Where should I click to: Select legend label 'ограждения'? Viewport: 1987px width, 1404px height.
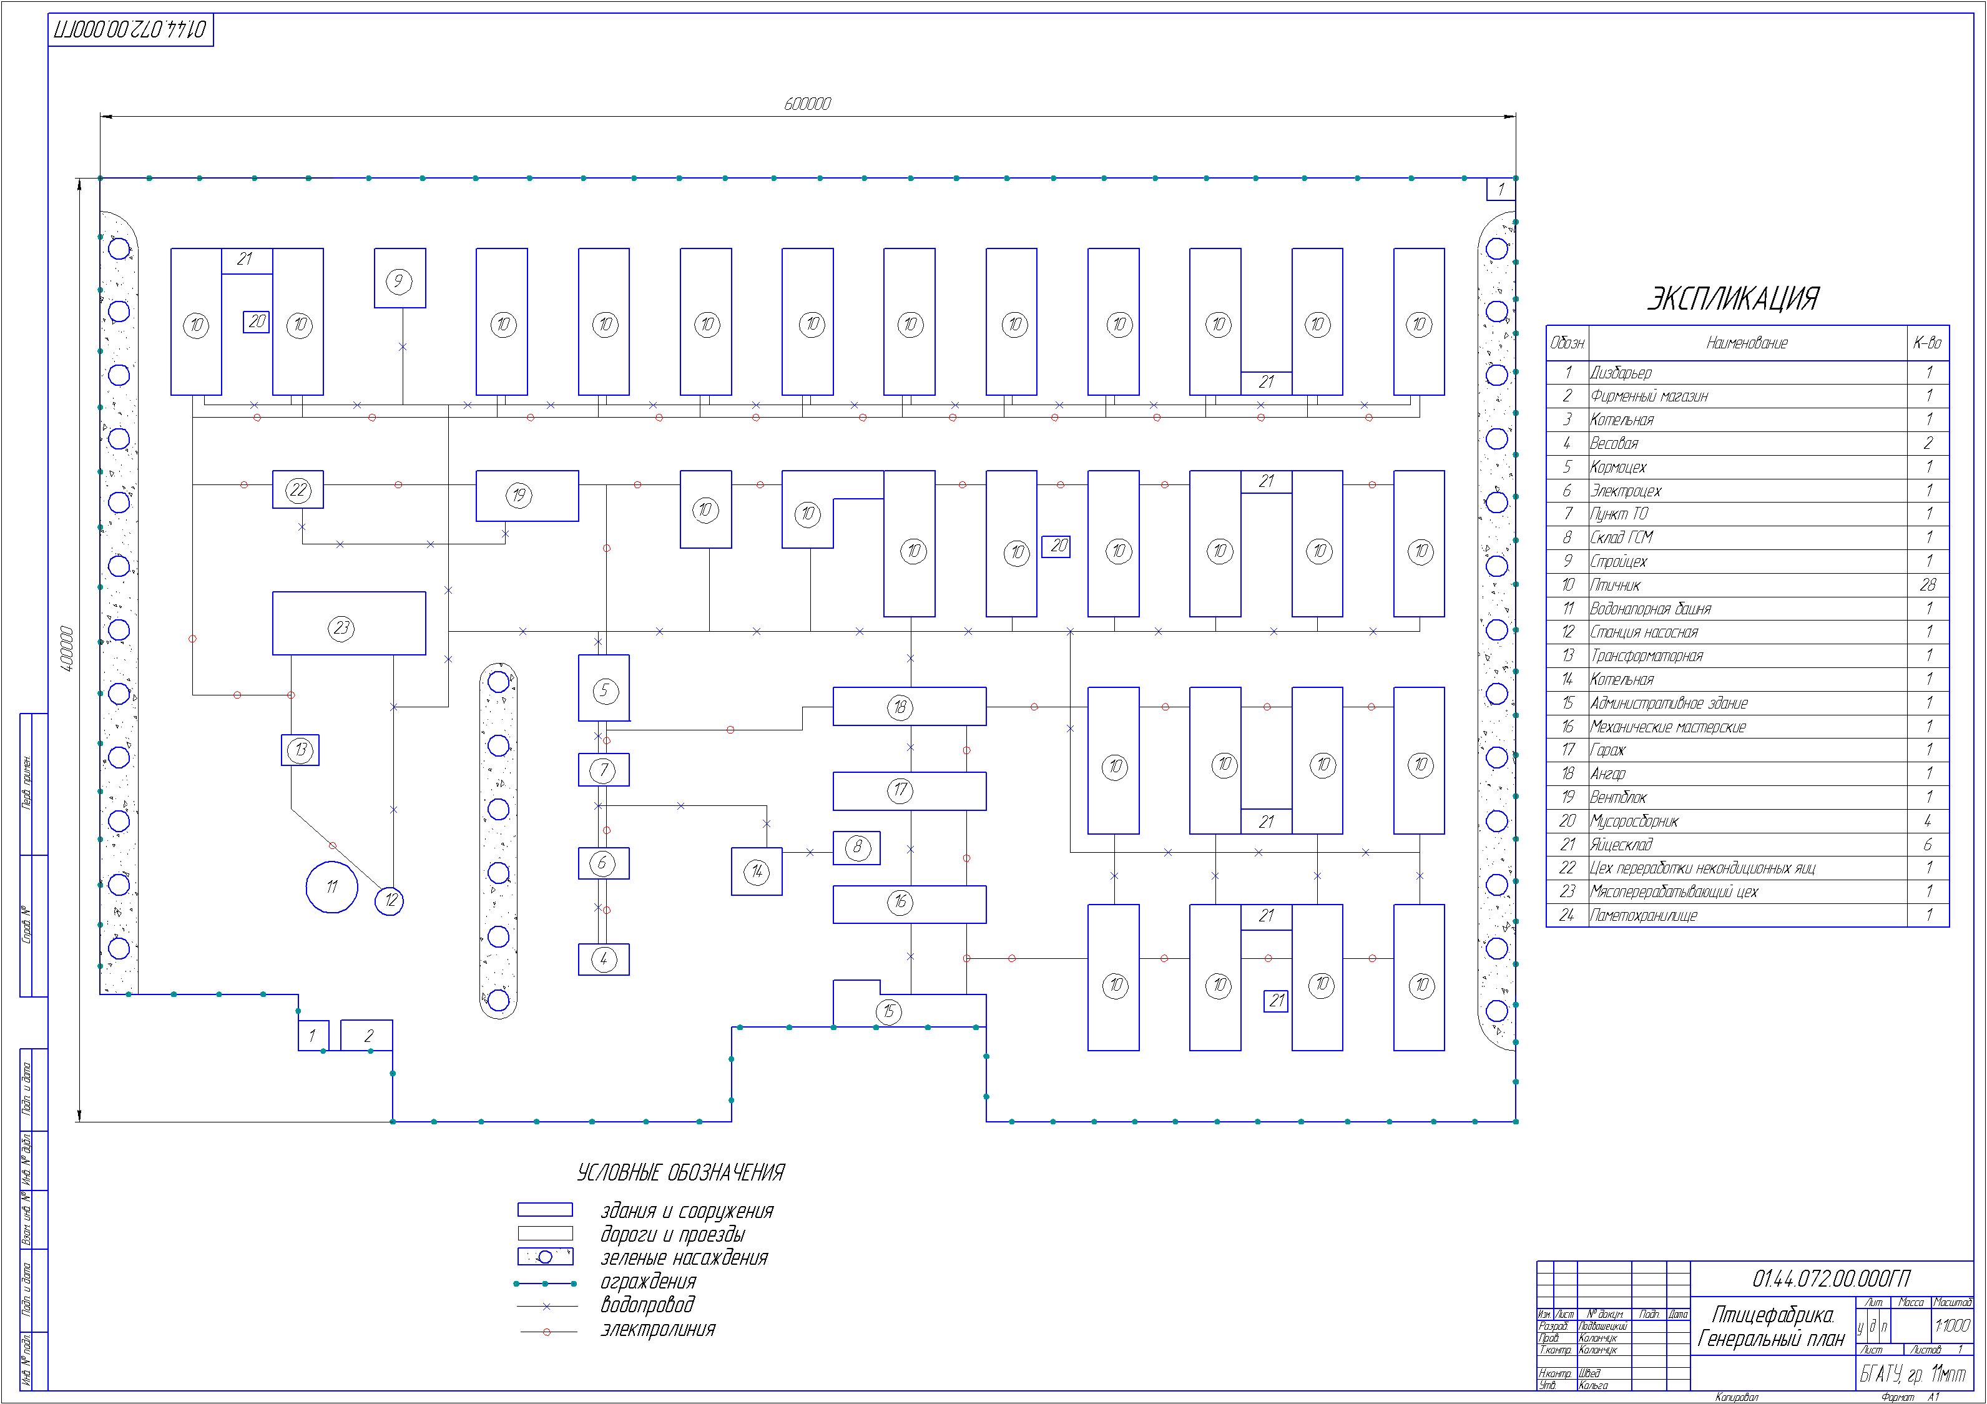(x=648, y=1282)
